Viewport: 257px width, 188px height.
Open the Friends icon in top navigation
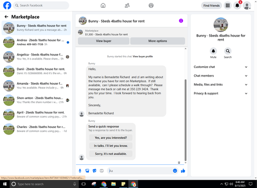[127, 6]
